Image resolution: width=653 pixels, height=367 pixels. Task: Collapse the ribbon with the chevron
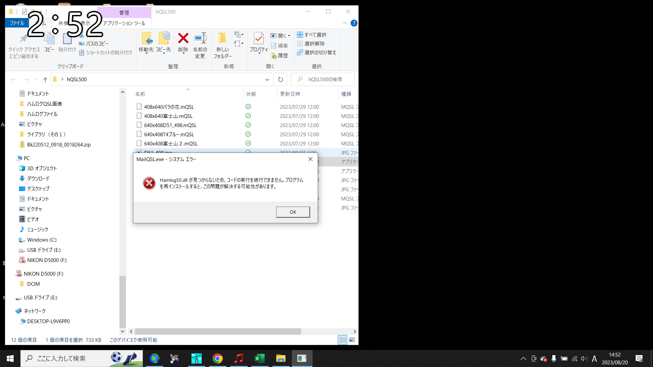[x=345, y=23]
